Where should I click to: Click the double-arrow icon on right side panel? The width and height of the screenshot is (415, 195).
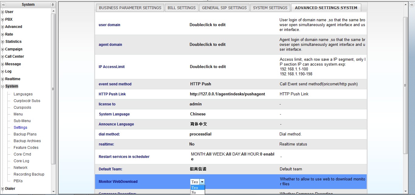coord(411,5)
